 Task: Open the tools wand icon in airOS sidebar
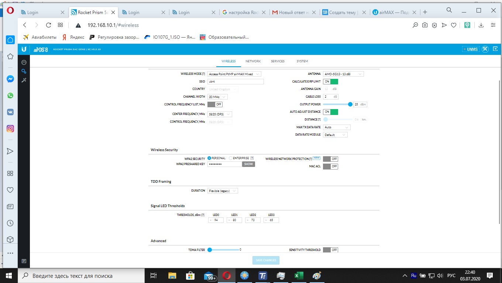tap(24, 80)
